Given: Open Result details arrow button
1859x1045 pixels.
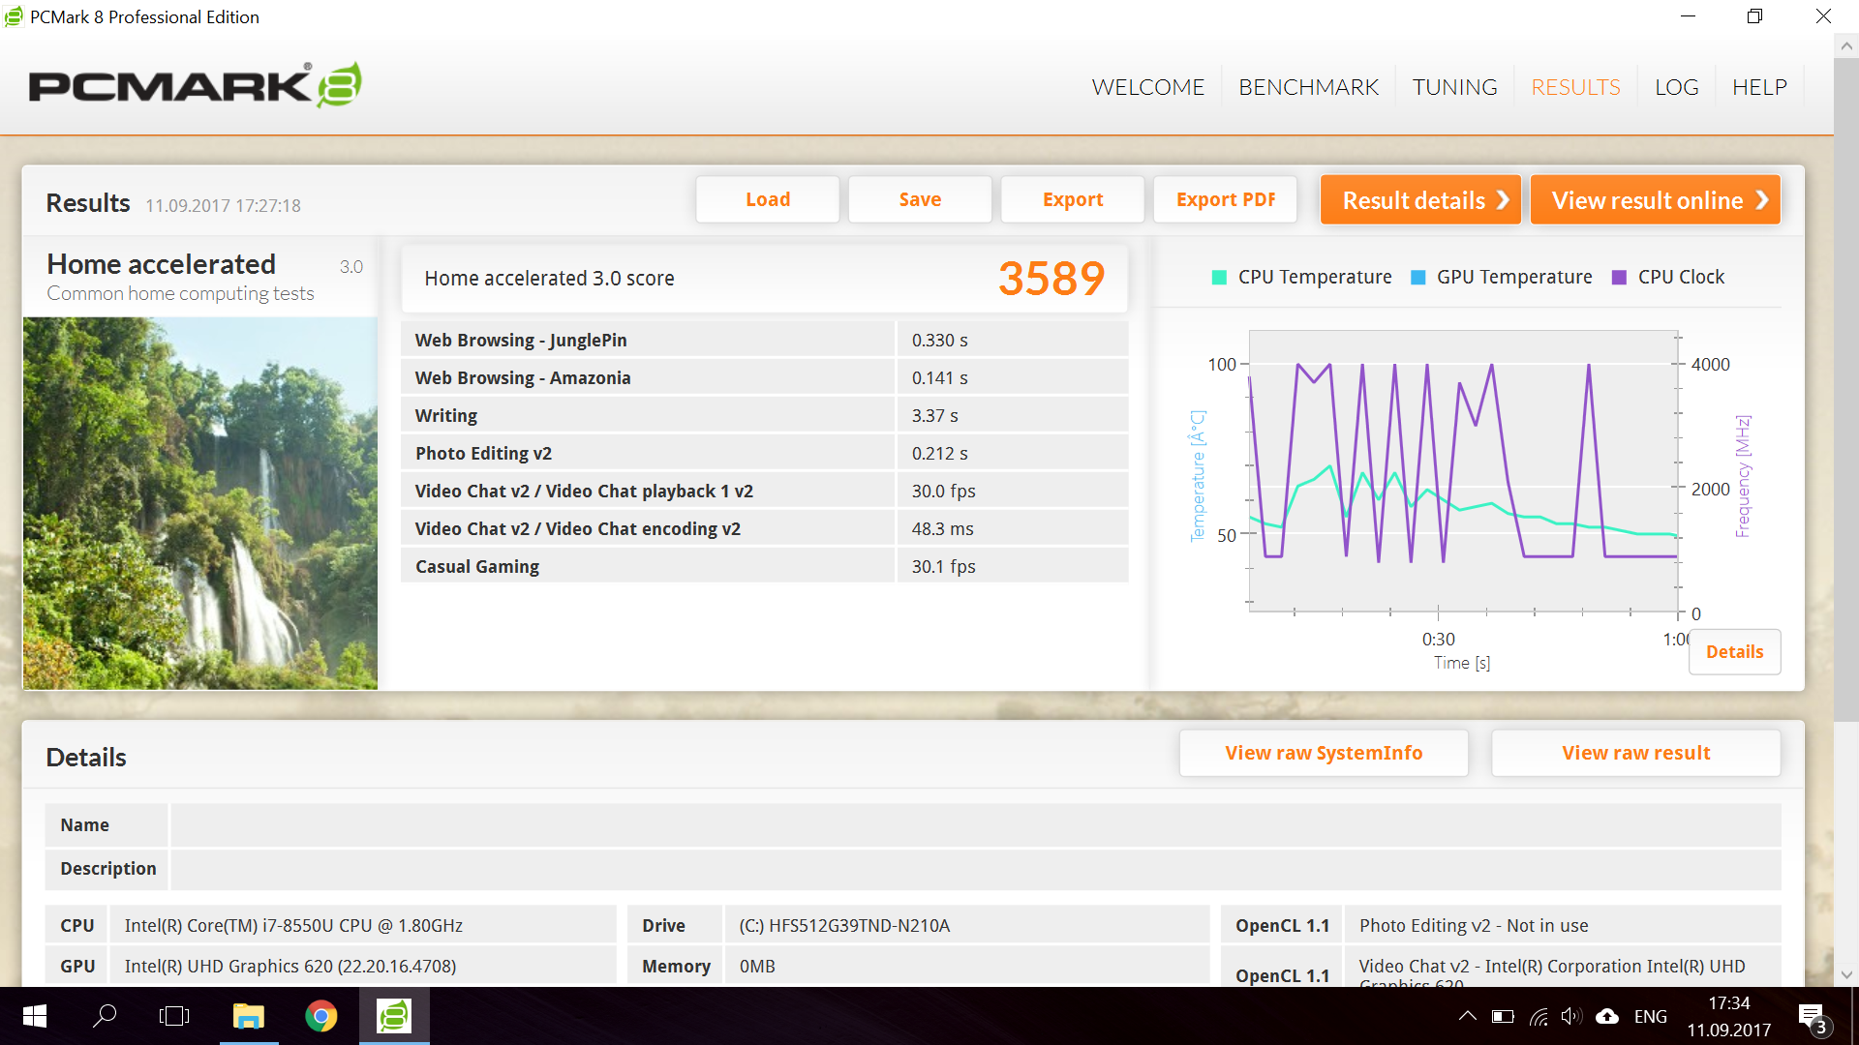Looking at the screenshot, I should point(1420,200).
